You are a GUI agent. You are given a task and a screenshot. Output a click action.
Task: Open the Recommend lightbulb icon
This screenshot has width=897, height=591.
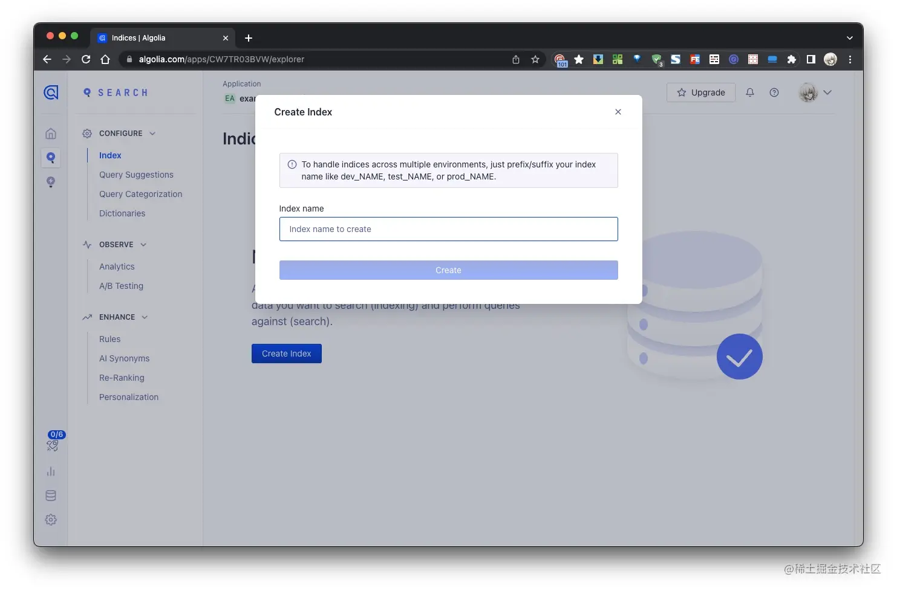pyautogui.click(x=51, y=182)
